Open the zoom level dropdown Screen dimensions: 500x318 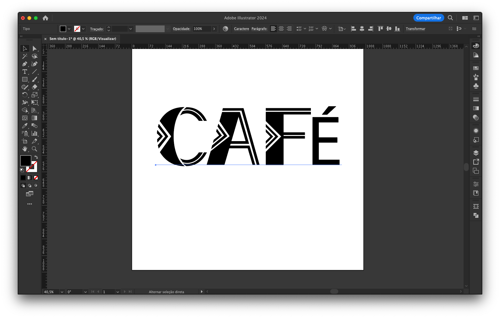tap(62, 292)
